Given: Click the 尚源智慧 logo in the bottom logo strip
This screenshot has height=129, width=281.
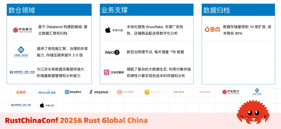Looking at the screenshot, I should (x=21, y=105).
